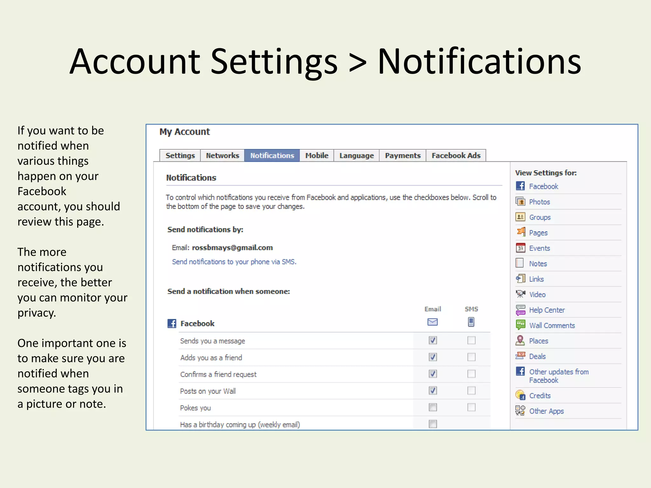Click the My Account heading
This screenshot has width=651, height=488.
(x=184, y=132)
